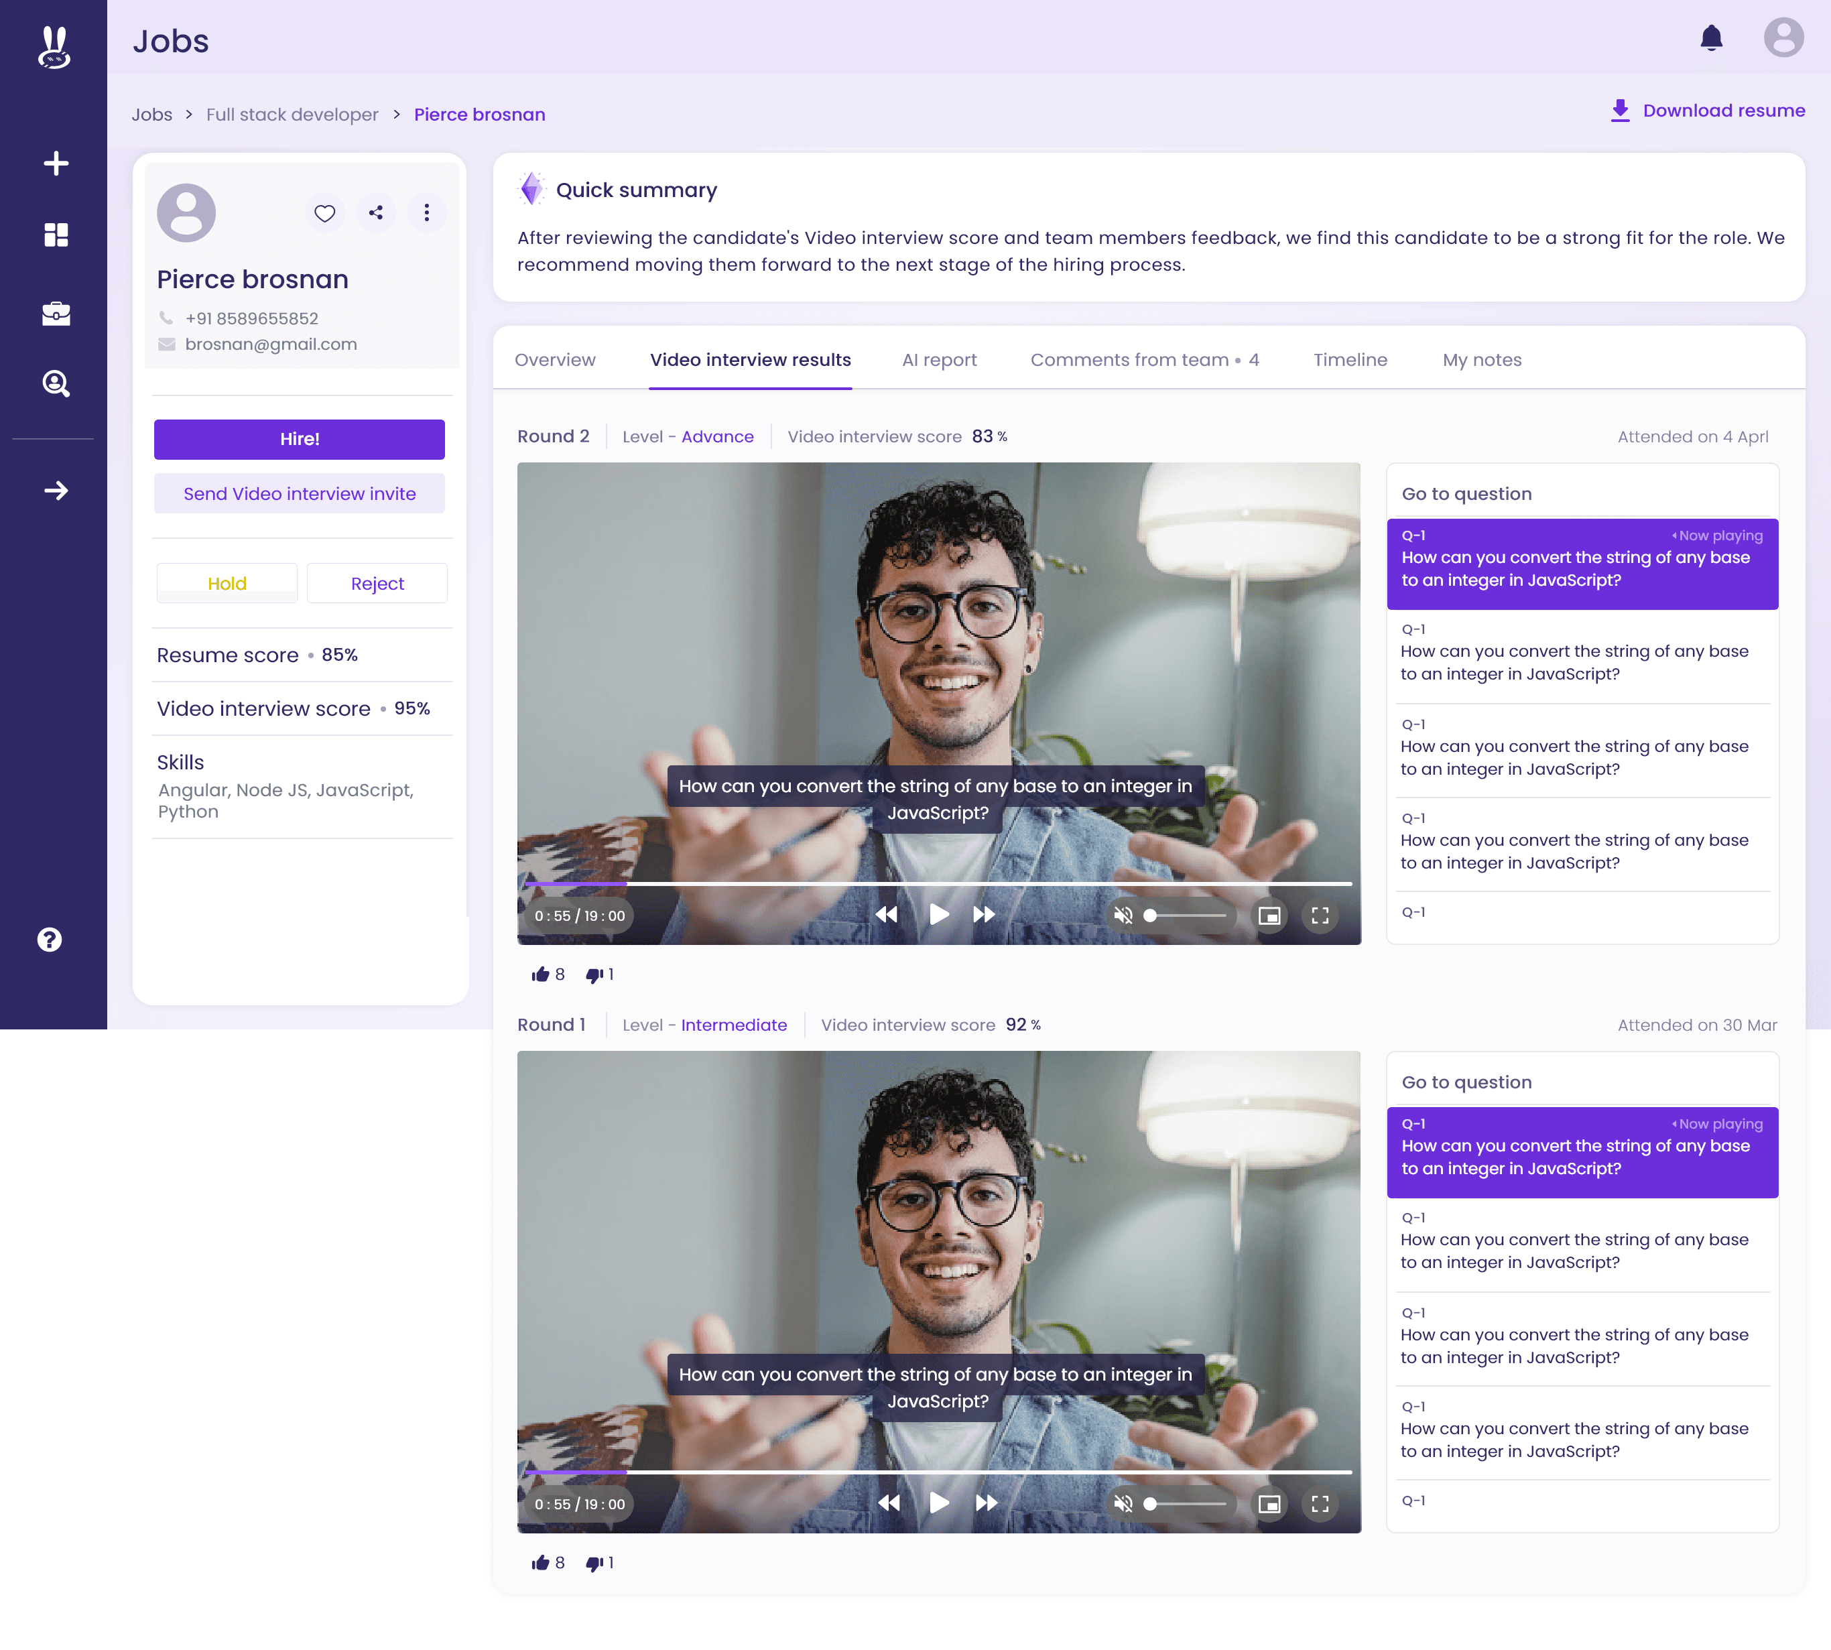
Task: Open the three-dot more options menu
Action: pyautogui.click(x=426, y=213)
